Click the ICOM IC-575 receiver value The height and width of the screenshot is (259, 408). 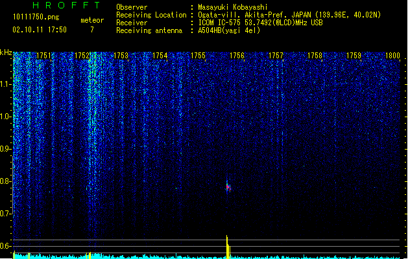261,23
